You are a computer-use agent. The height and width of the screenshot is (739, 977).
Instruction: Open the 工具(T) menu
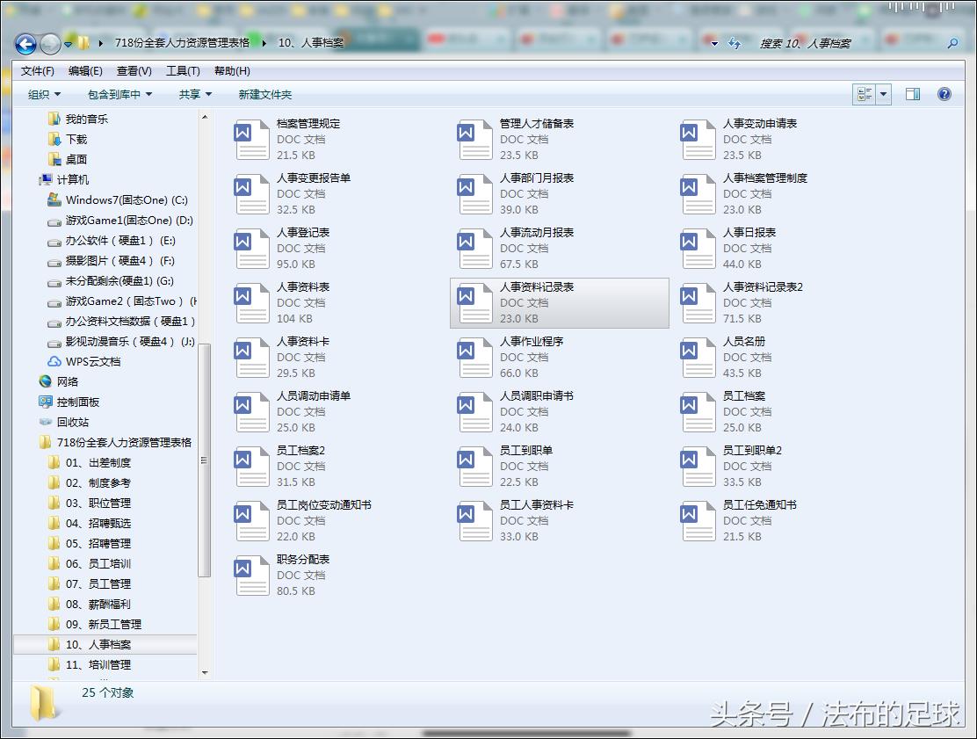pyautogui.click(x=185, y=70)
